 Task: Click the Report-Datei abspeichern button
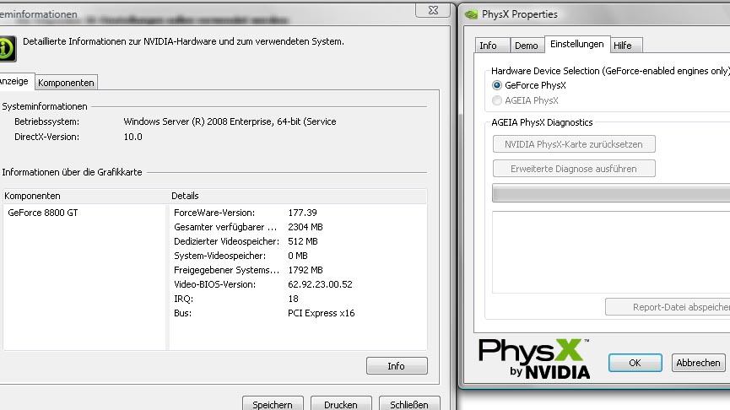tap(668, 307)
